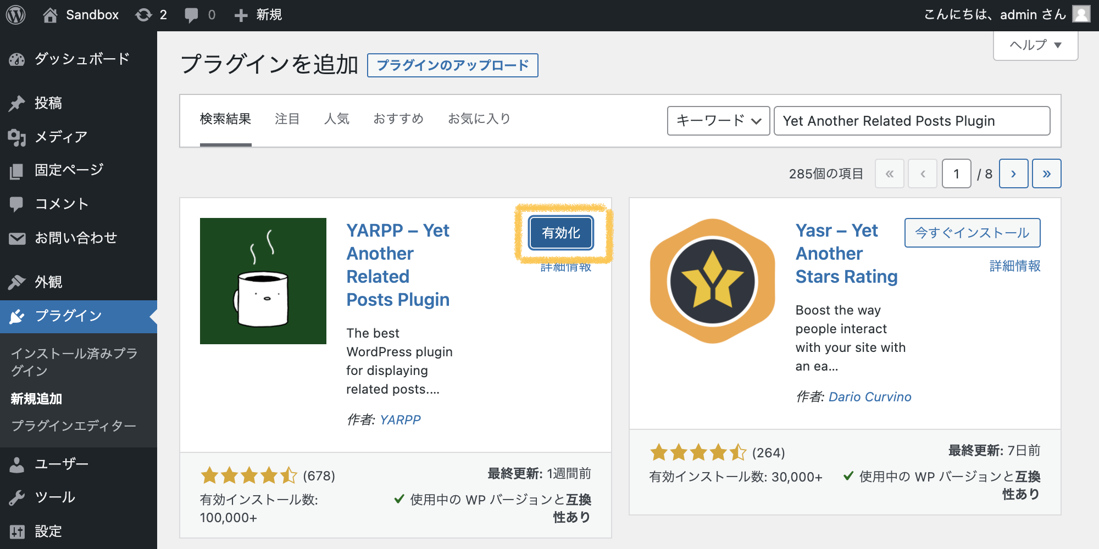Viewport: 1099px width, 549px height.
Task: Open the ヘルプ dropdown tab
Action: click(1036, 45)
